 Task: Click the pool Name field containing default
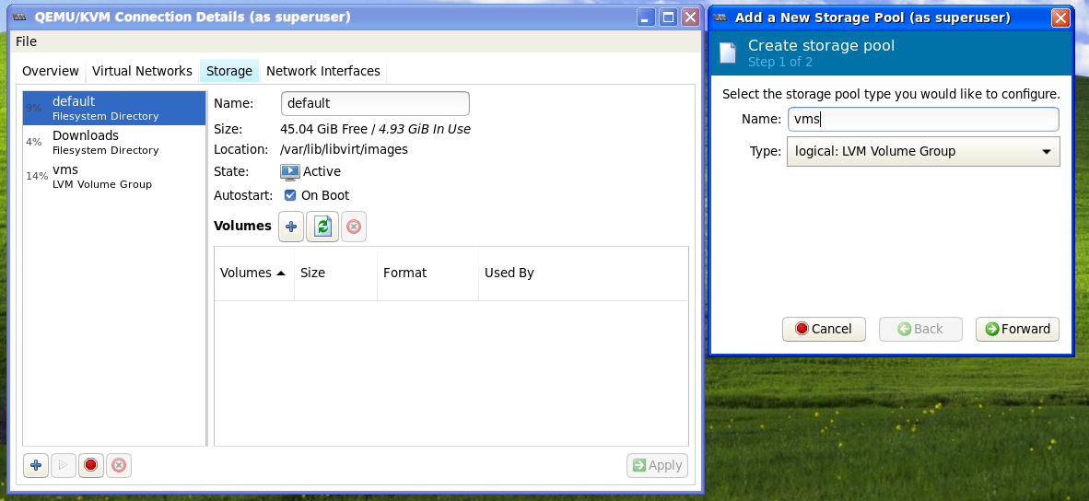(x=375, y=103)
